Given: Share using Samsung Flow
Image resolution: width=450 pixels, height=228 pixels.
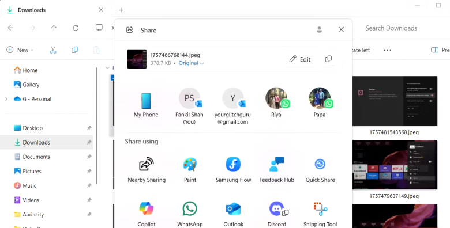Looking at the screenshot, I should (x=233, y=170).
